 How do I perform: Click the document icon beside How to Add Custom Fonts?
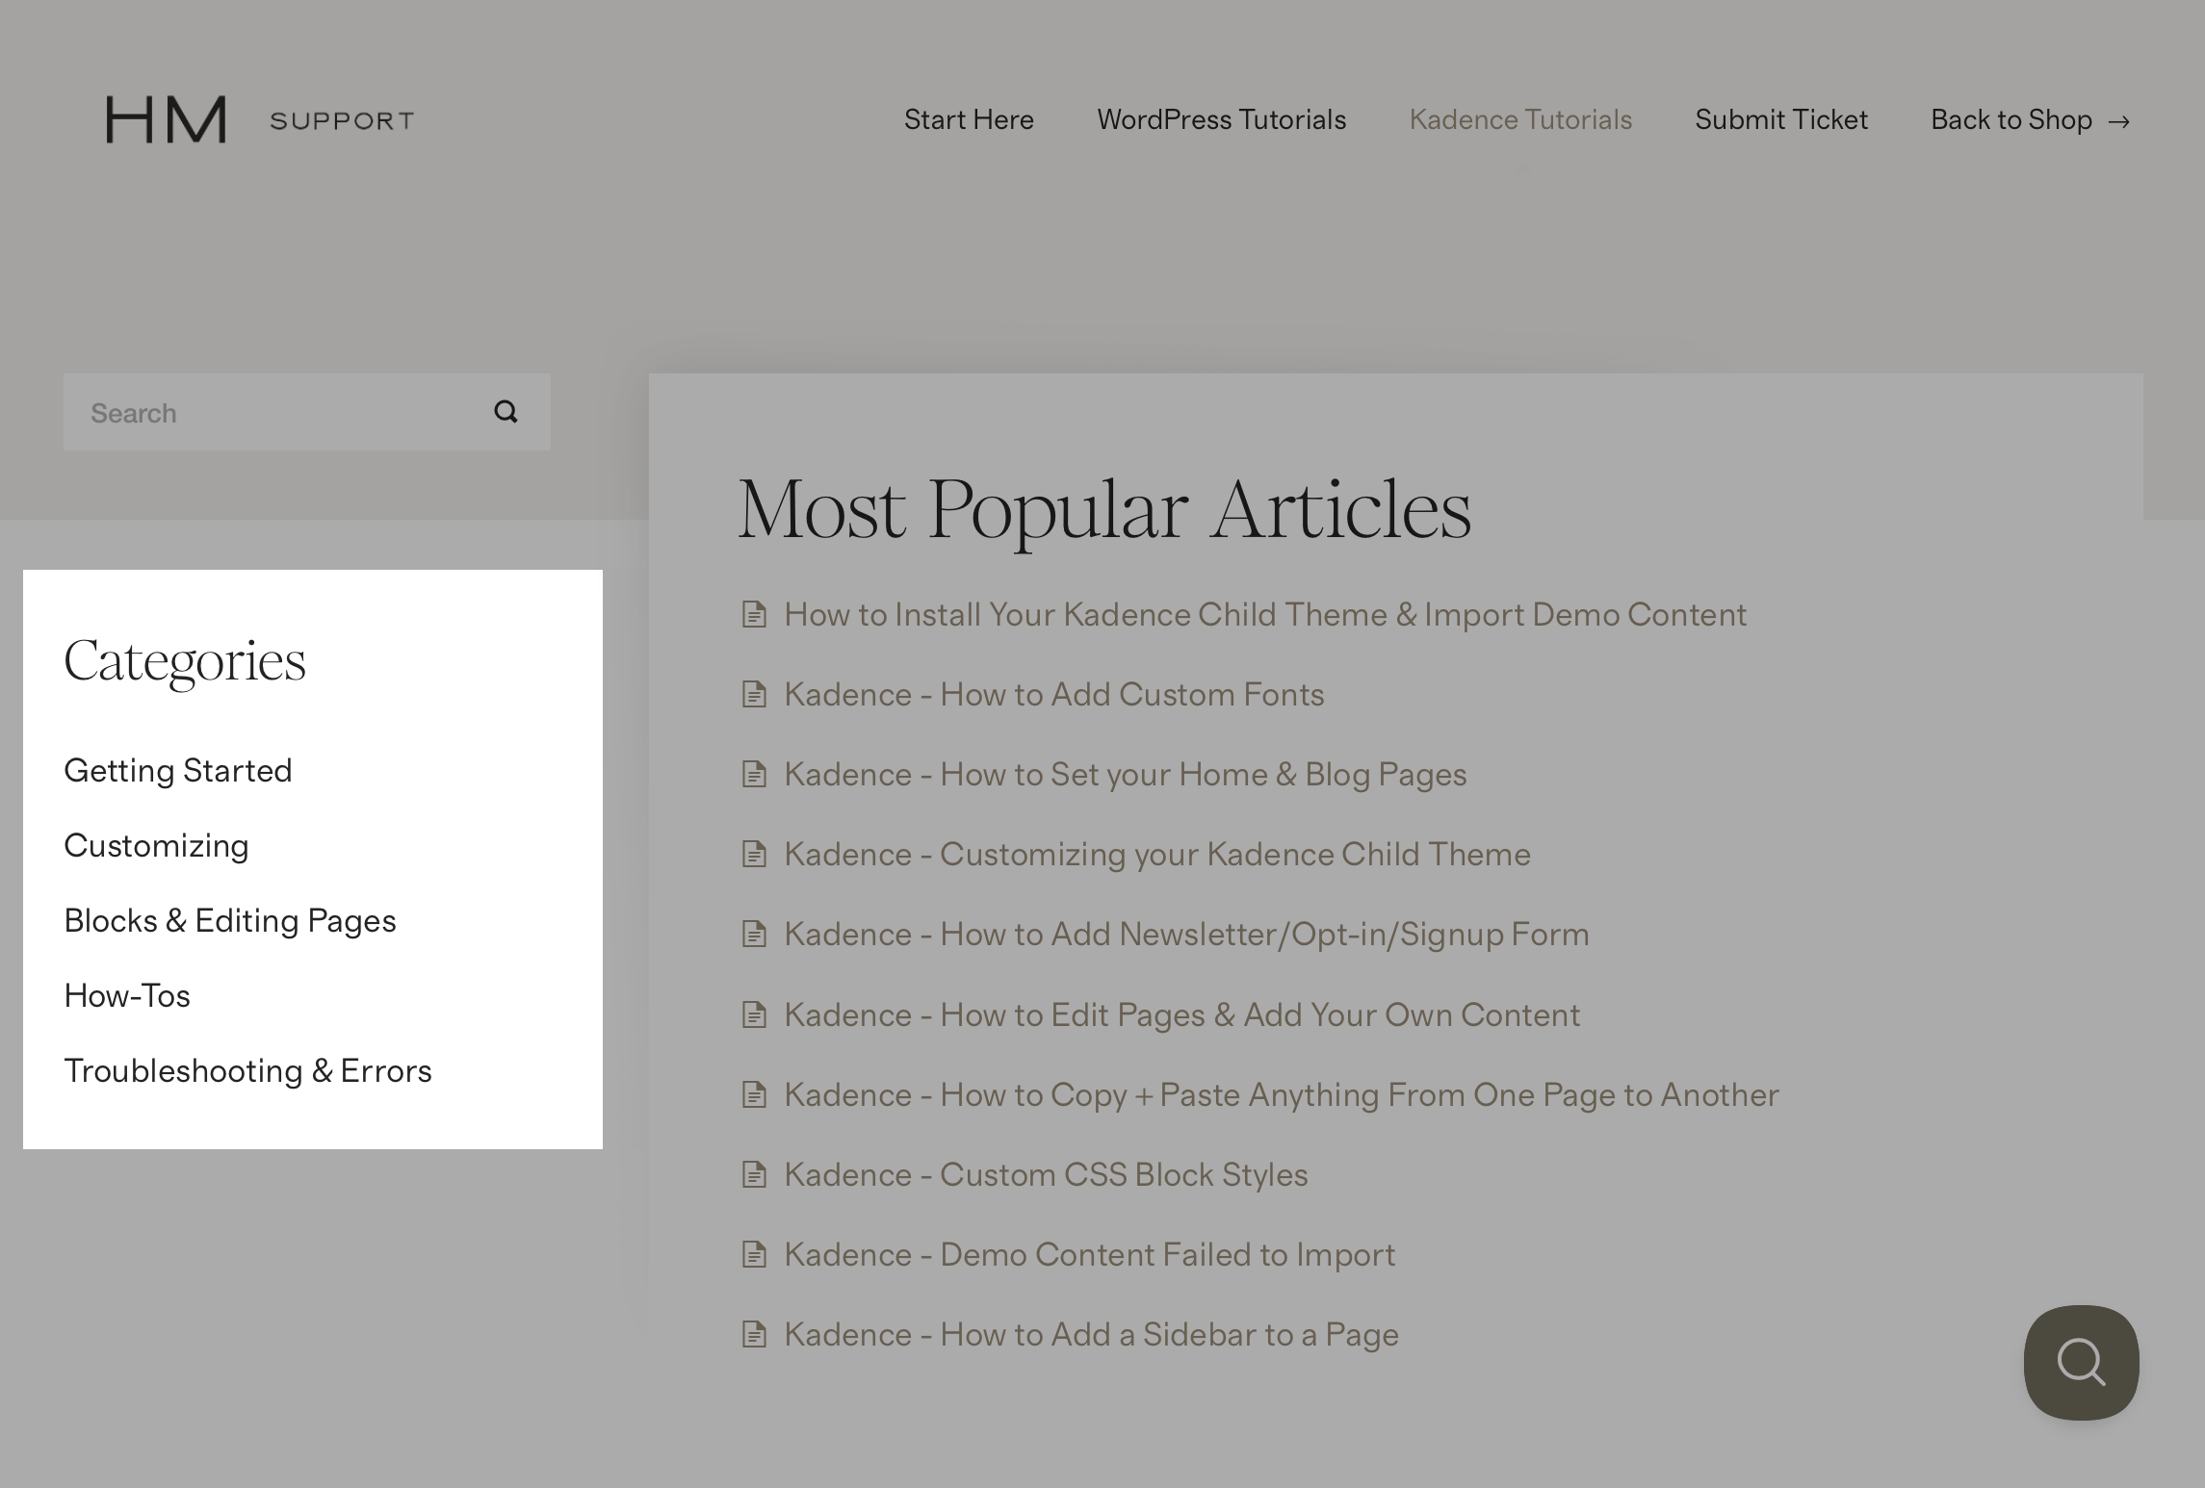click(x=754, y=694)
